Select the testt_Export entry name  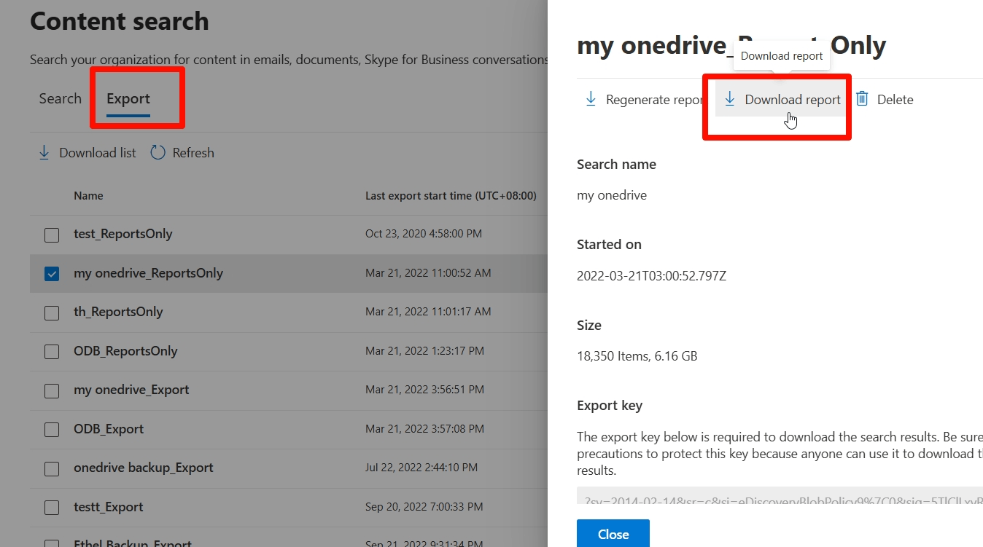pos(109,507)
